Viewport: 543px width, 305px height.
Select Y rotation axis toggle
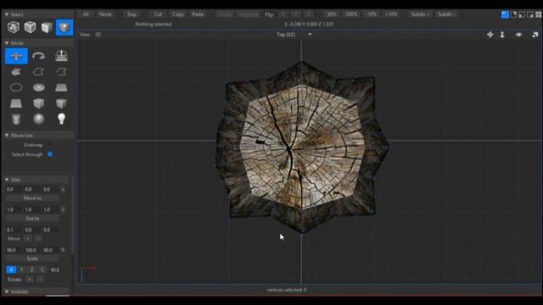[22, 269]
